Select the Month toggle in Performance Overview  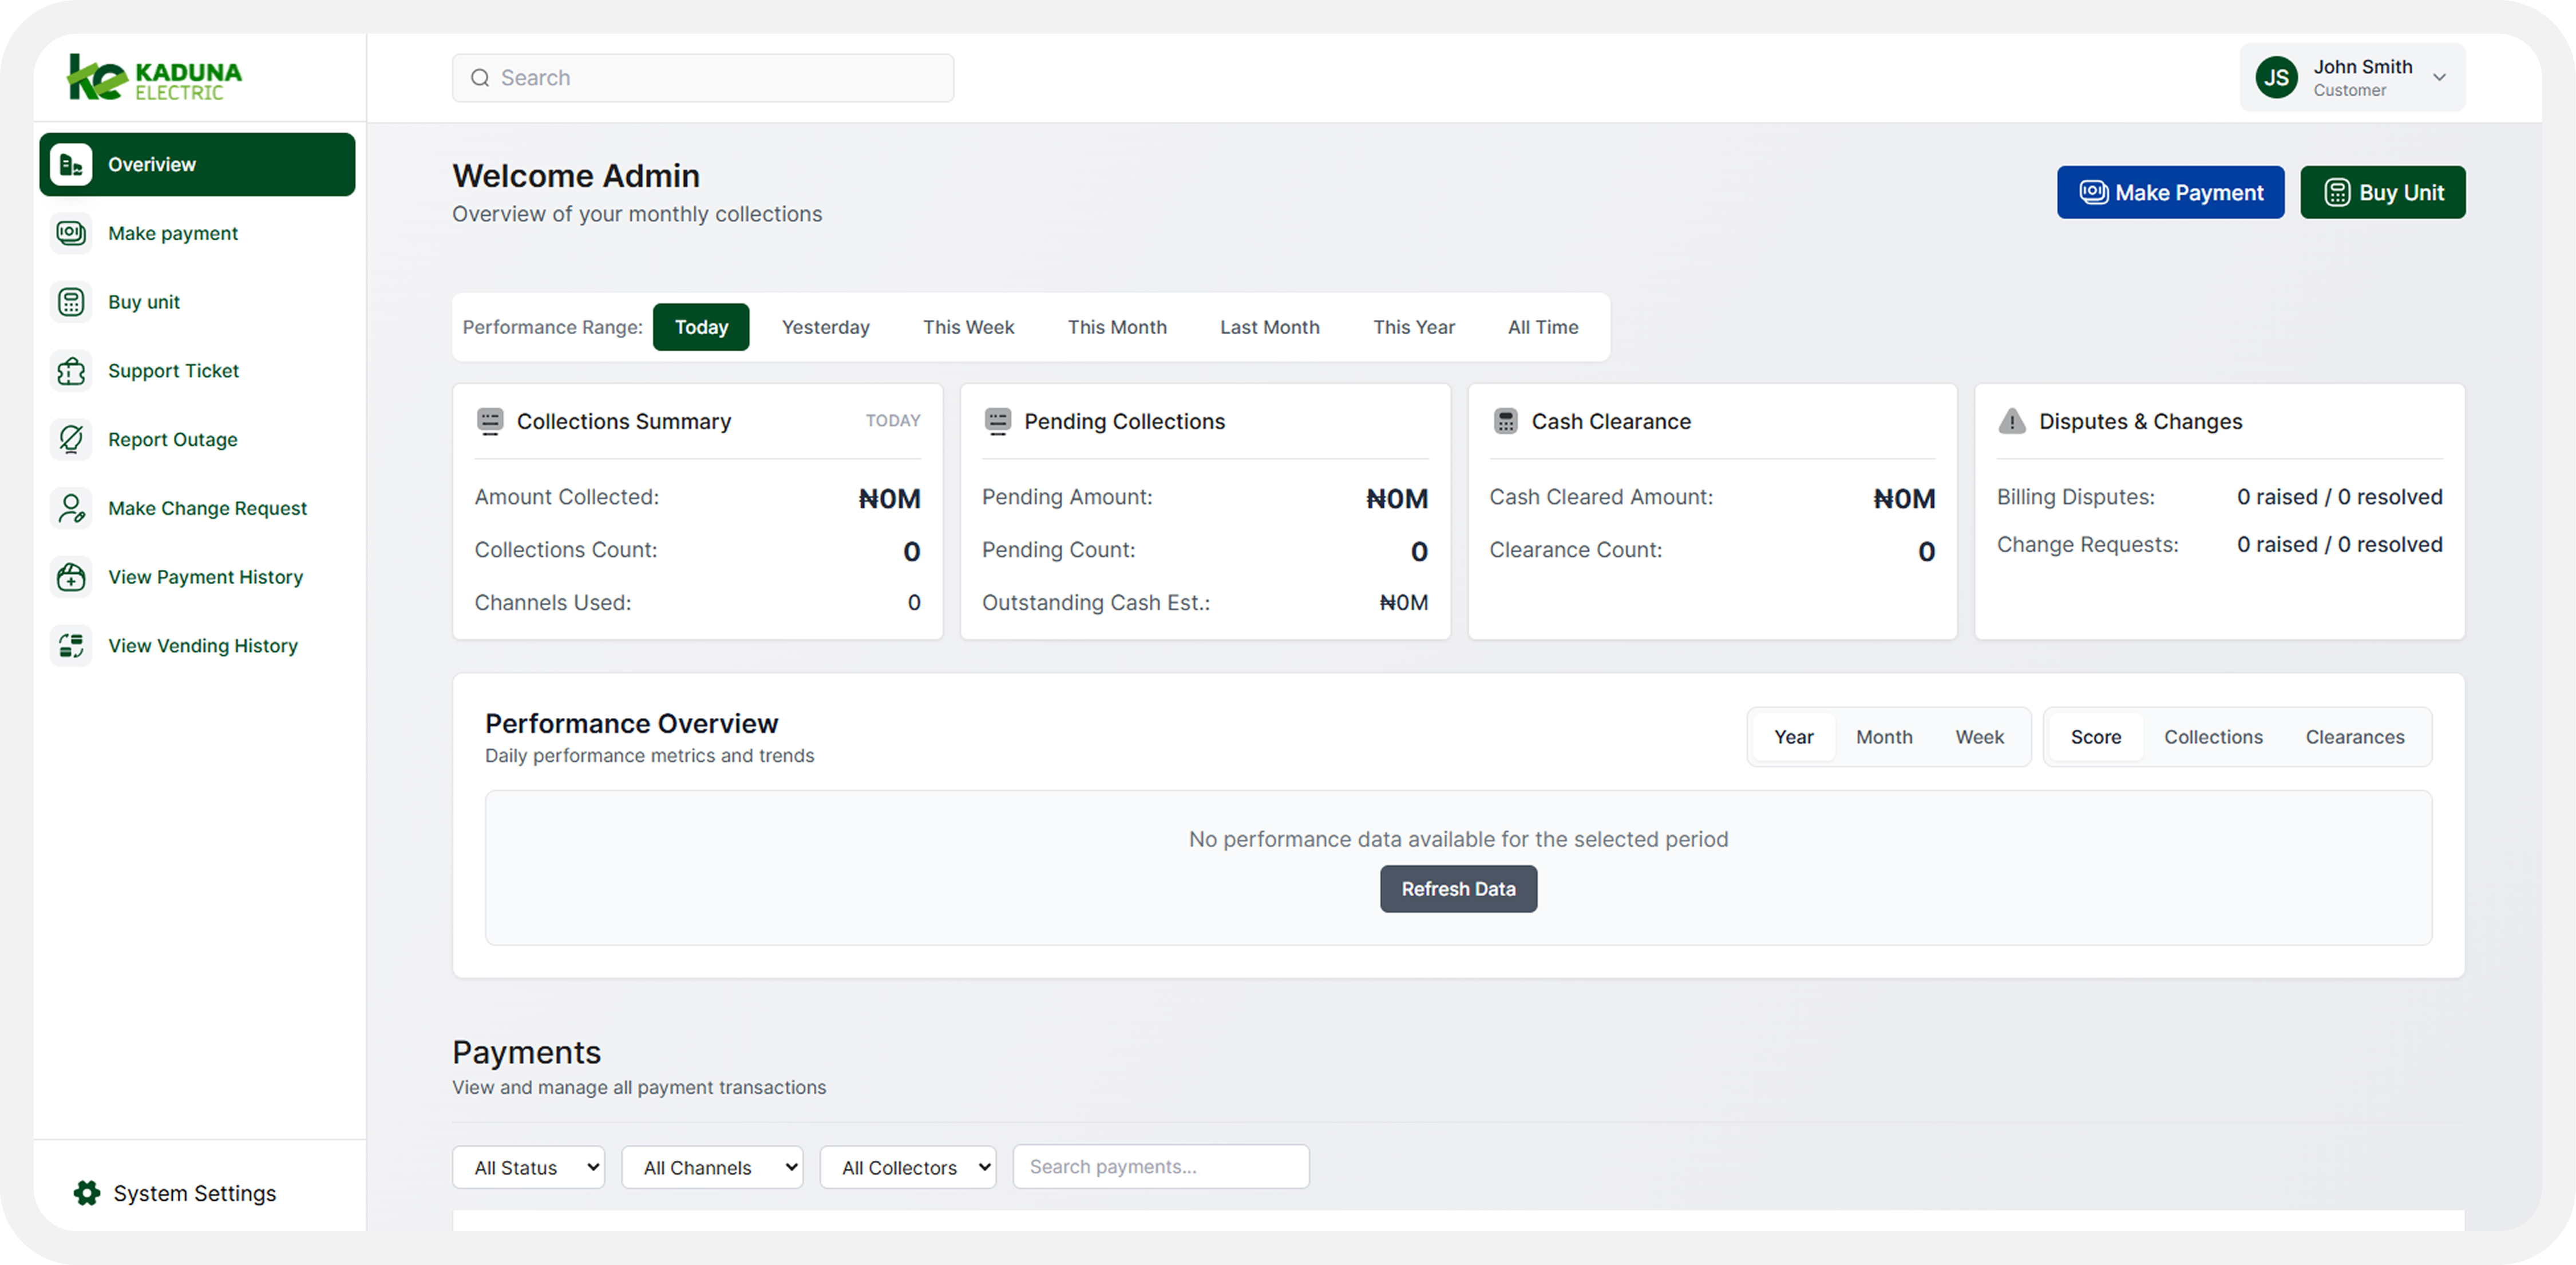tap(1883, 737)
